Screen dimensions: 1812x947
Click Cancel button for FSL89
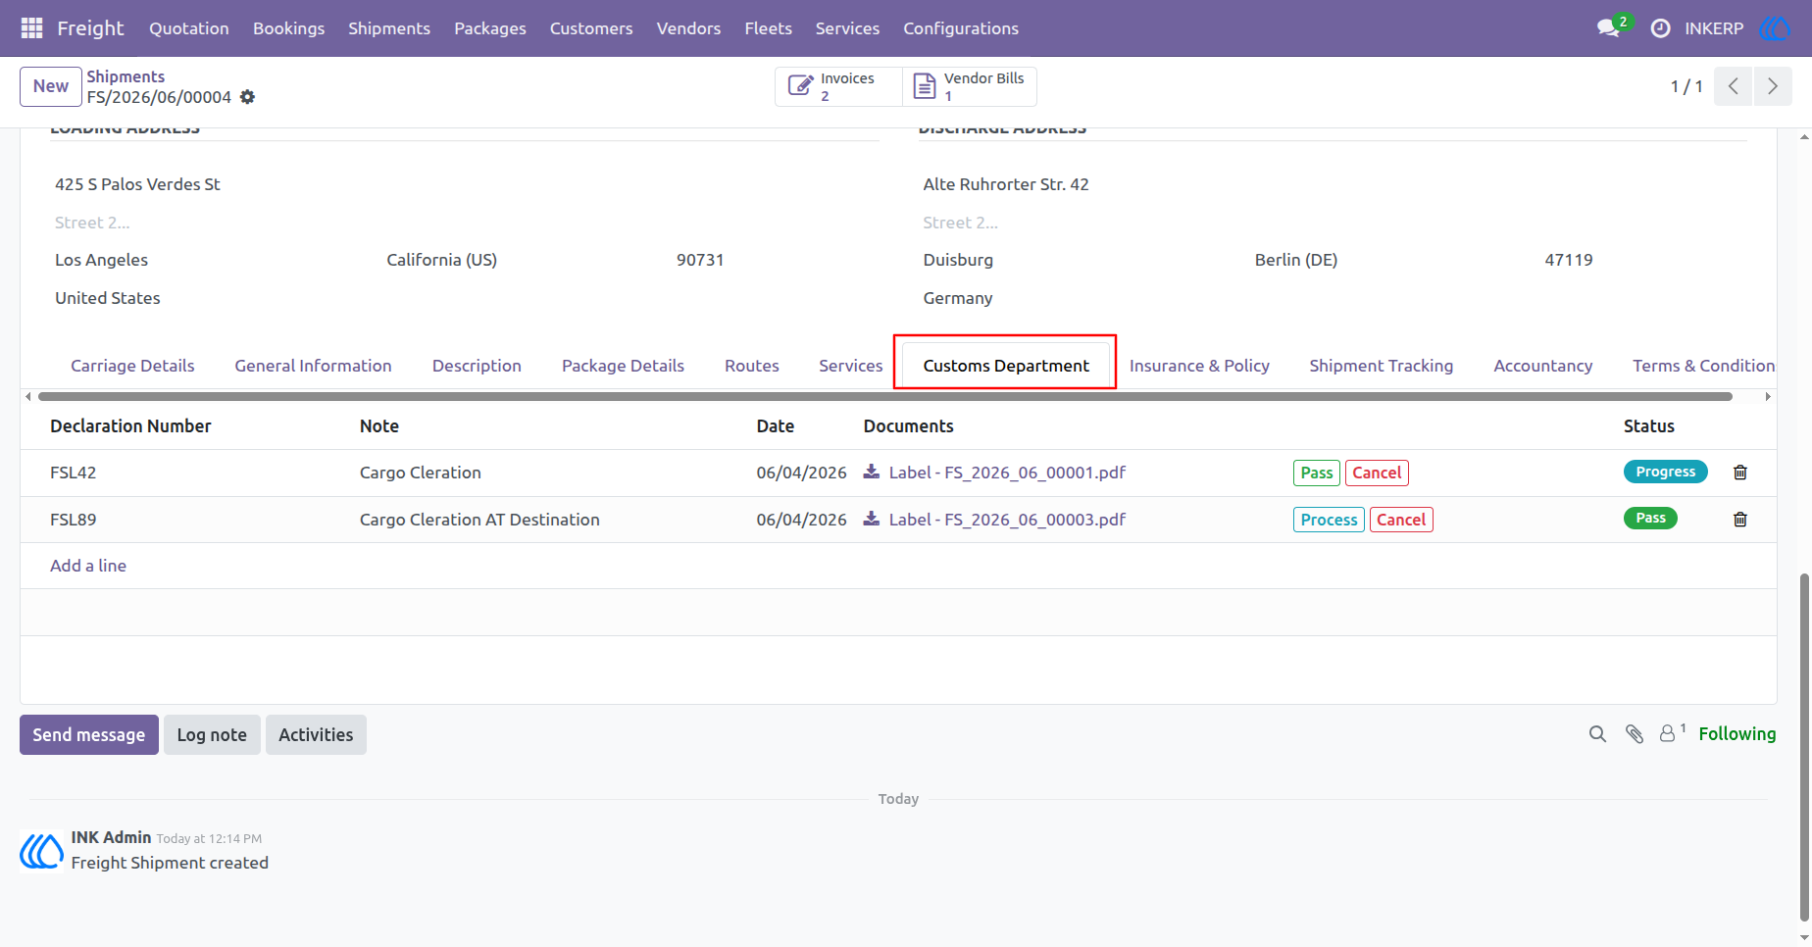click(x=1401, y=520)
